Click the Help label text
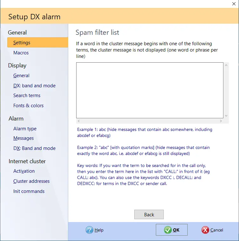 pos(99,230)
